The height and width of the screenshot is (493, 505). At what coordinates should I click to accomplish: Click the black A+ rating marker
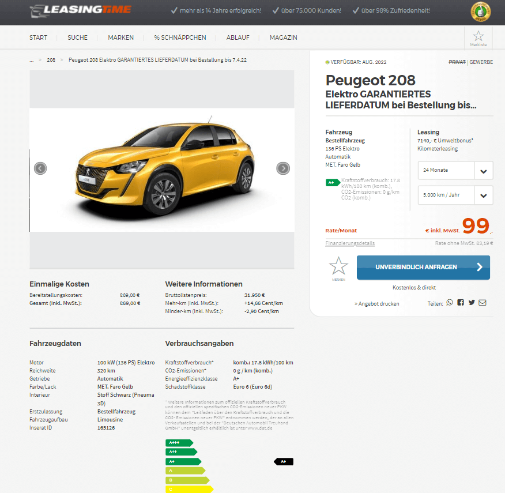284,462
